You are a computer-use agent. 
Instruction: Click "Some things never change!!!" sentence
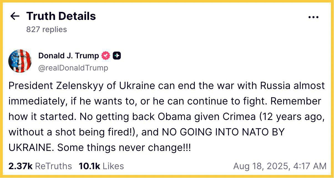[124, 148]
